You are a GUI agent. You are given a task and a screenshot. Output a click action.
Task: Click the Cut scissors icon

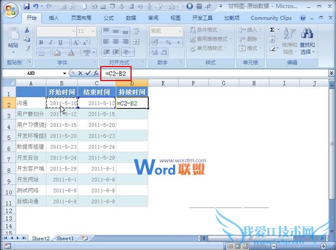click(x=27, y=30)
